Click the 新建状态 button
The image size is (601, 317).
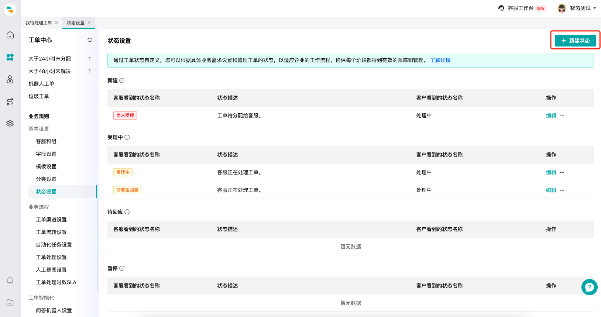tap(575, 41)
